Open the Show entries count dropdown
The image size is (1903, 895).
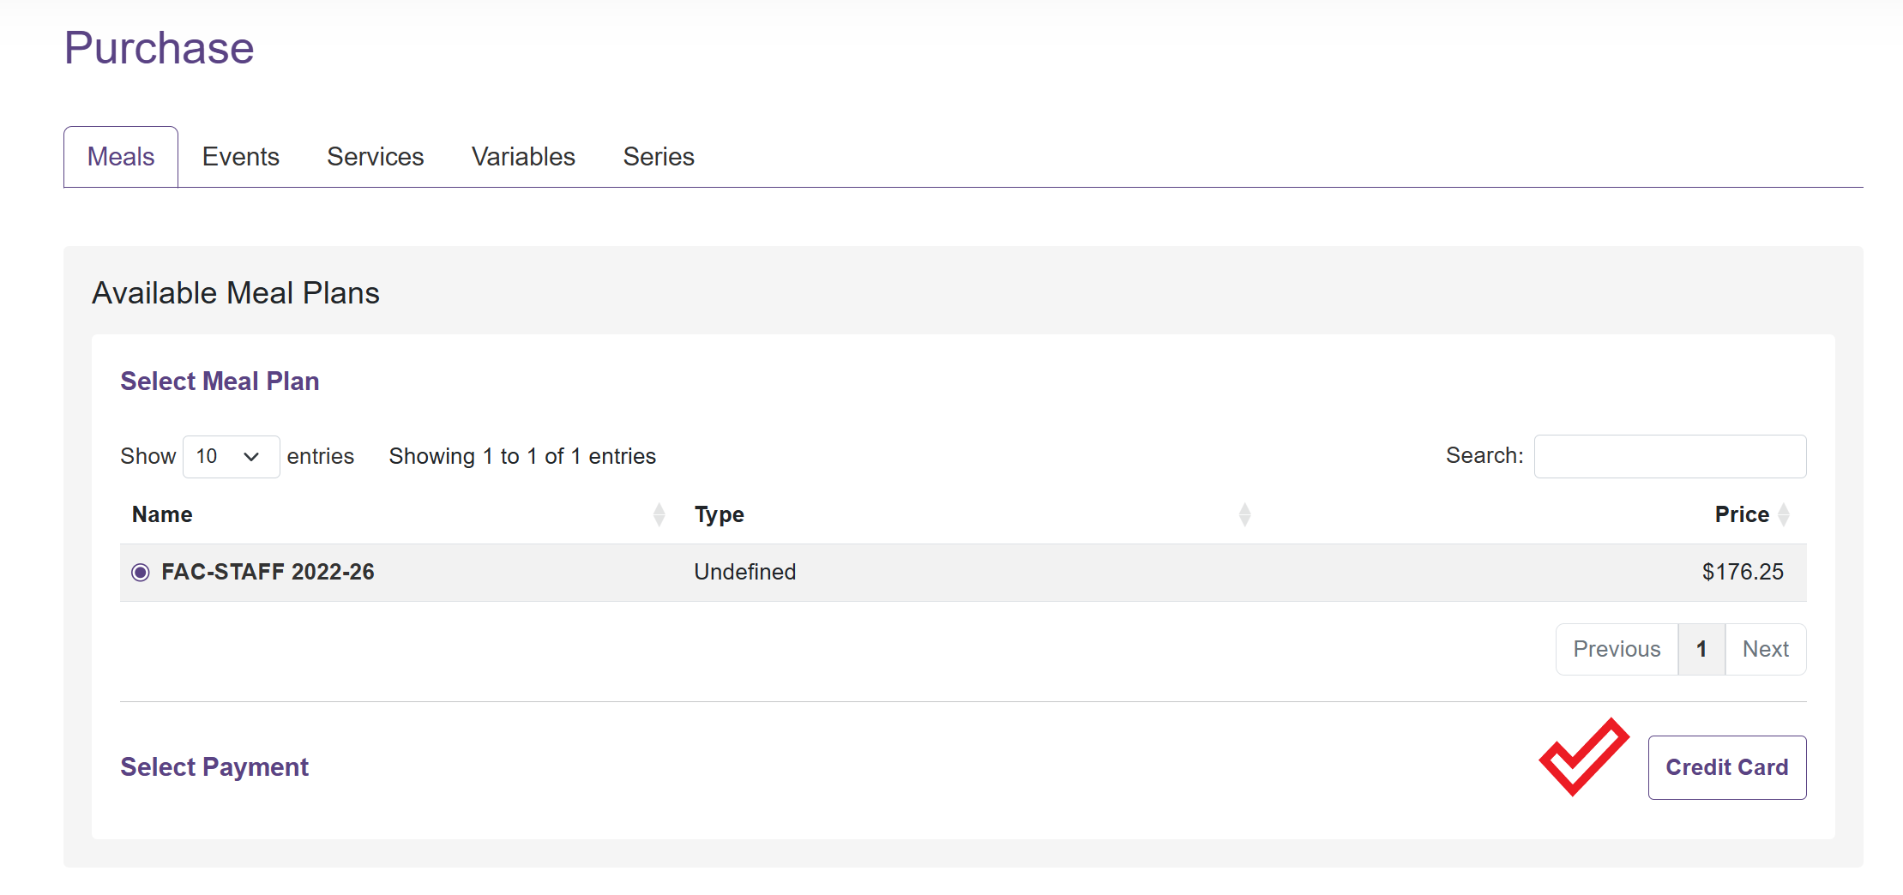pyautogui.click(x=231, y=456)
